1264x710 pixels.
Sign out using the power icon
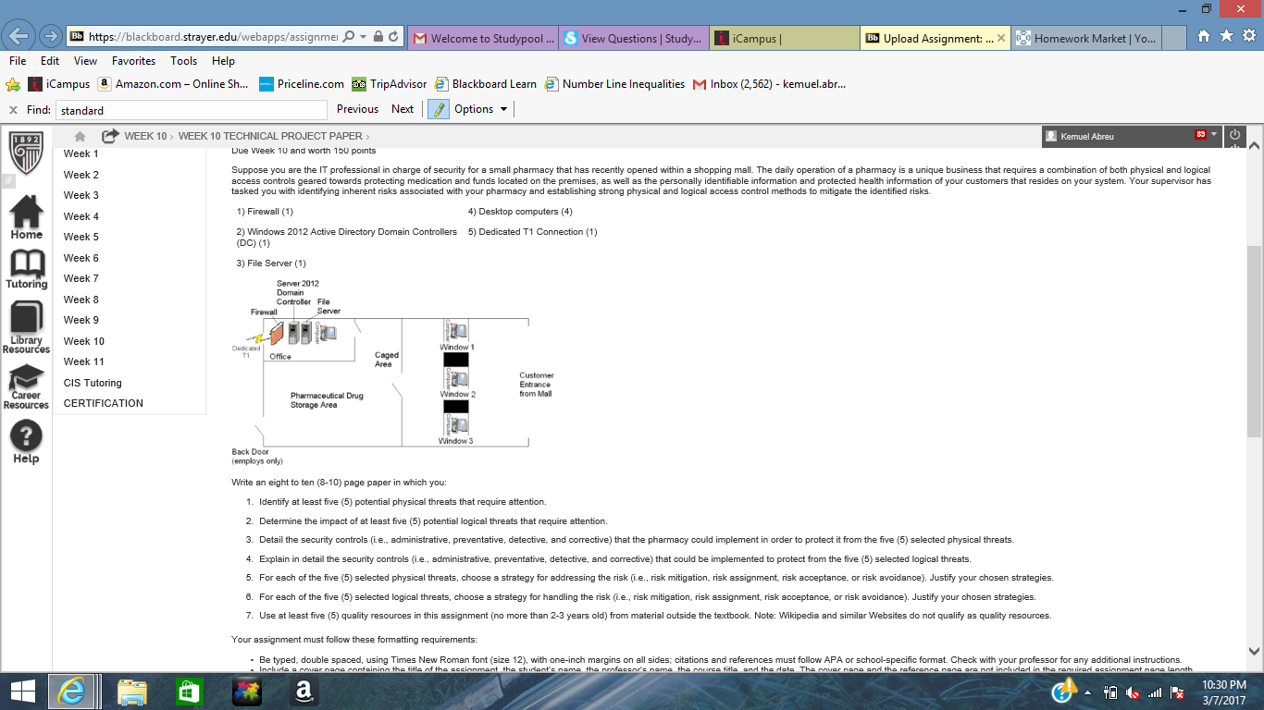tap(1234, 135)
